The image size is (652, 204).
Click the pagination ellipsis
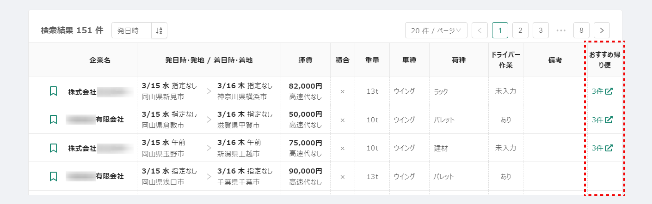[561, 30]
